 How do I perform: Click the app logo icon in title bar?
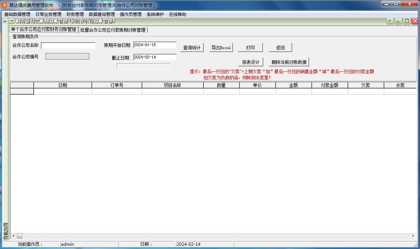(5, 5)
